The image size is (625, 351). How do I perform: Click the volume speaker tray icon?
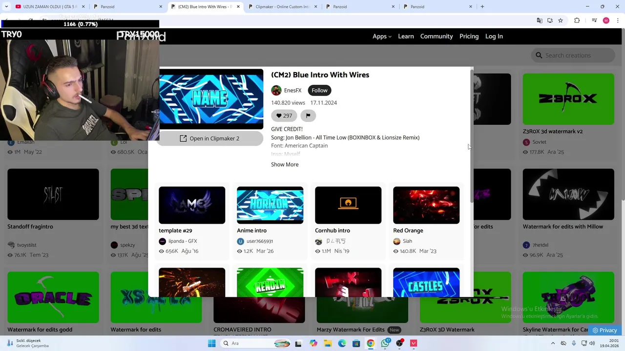(592, 343)
